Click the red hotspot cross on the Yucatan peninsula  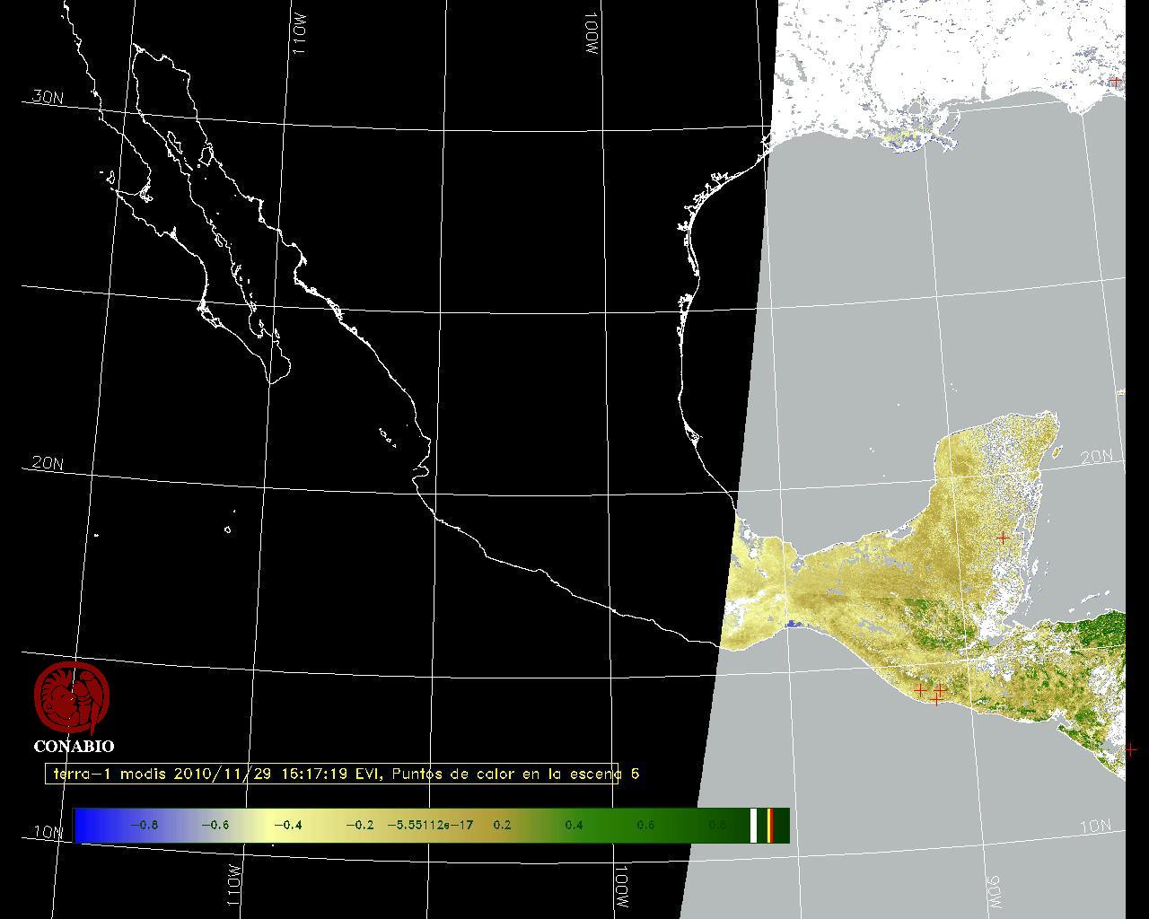tap(1003, 538)
